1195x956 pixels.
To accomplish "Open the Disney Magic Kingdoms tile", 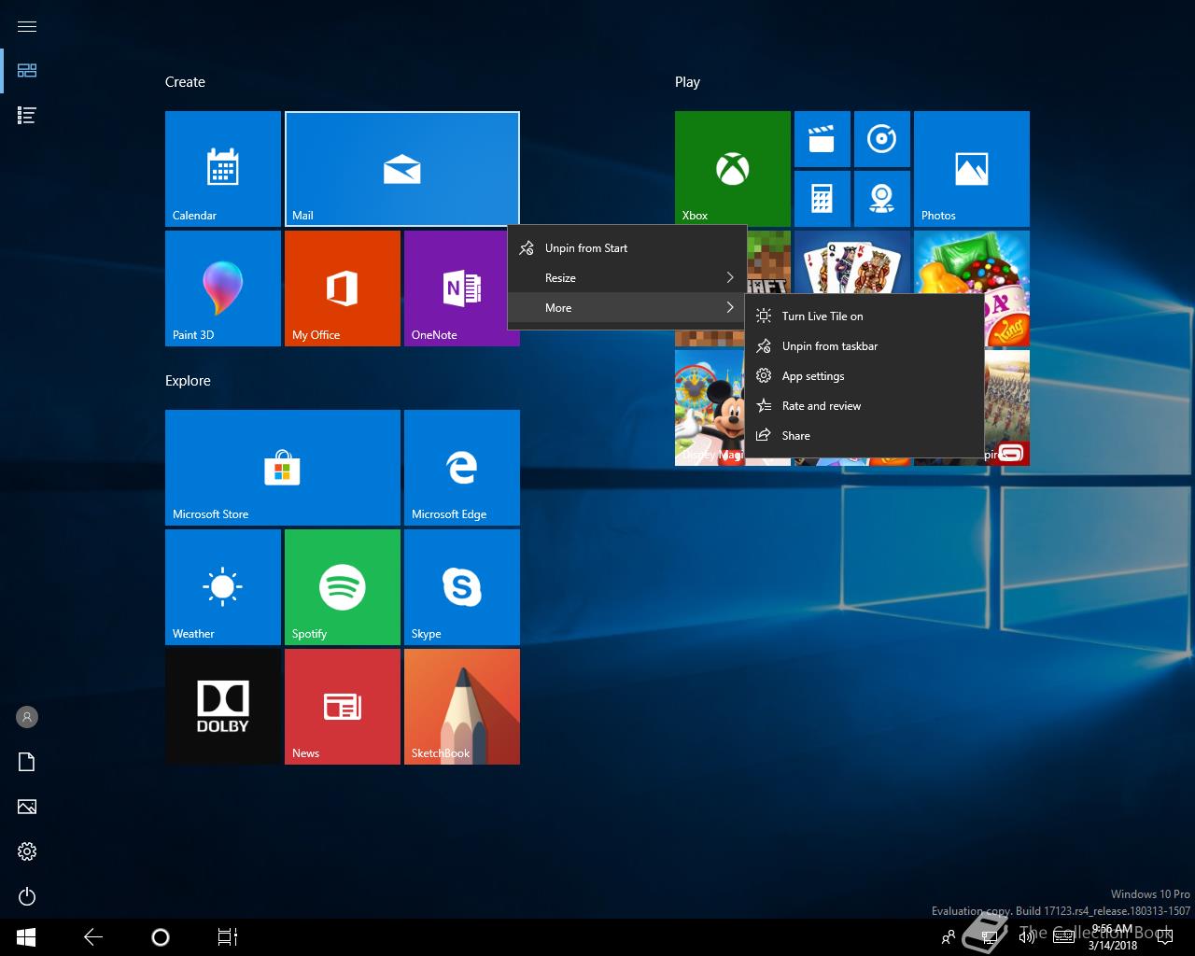I will point(710,408).
